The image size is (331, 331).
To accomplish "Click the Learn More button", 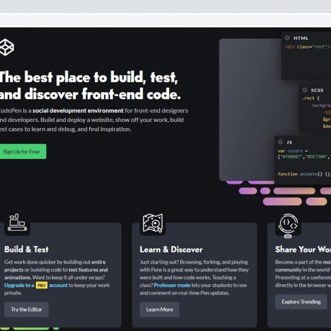I will [x=159, y=309].
